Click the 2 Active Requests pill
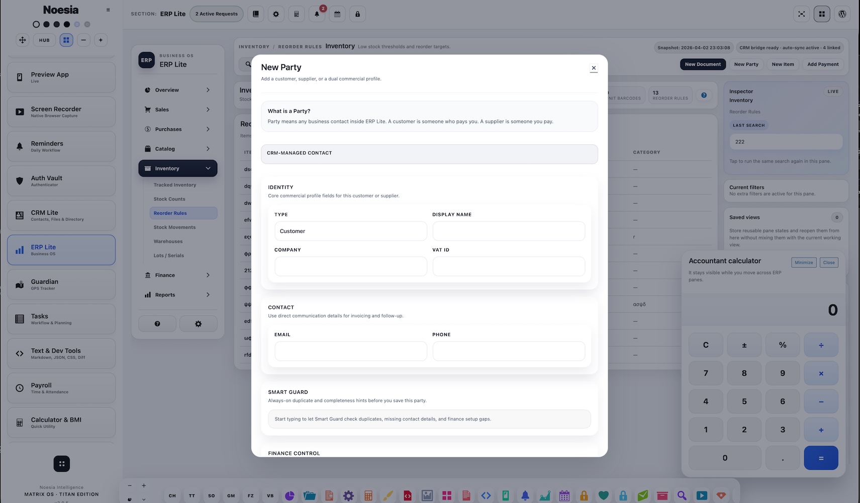 tap(217, 14)
